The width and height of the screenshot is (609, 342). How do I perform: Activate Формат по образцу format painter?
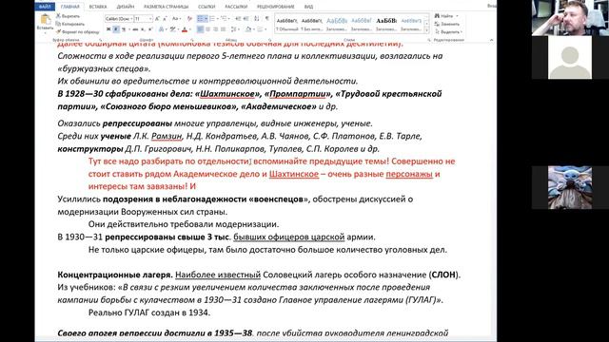pyautogui.click(x=77, y=31)
